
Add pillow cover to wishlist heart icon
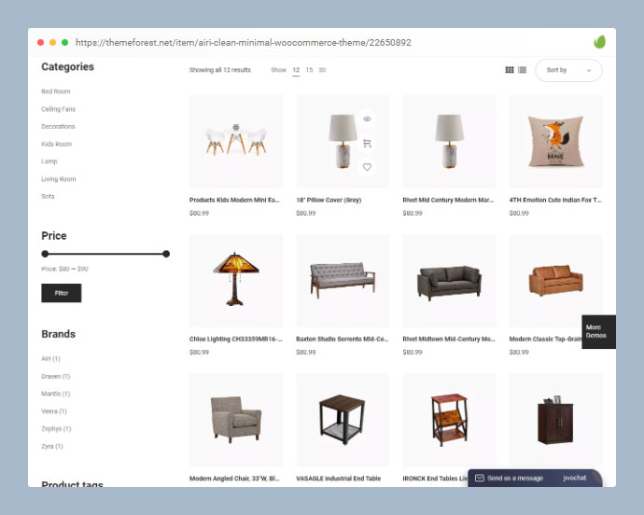tap(367, 167)
